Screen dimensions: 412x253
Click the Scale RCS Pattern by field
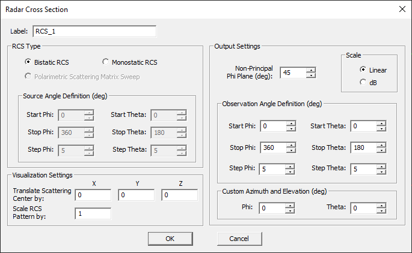pyautogui.click(x=93, y=213)
